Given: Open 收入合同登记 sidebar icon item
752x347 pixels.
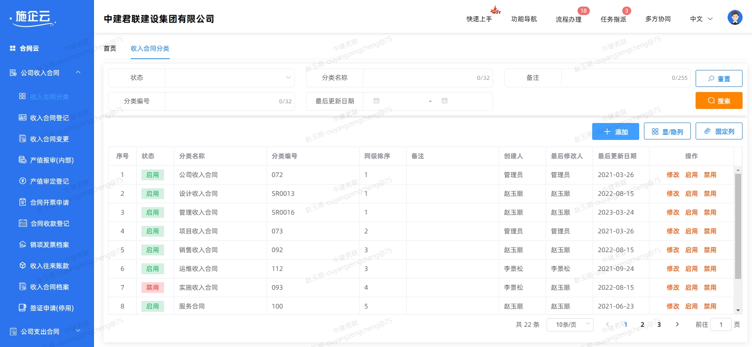Looking at the screenshot, I should pyautogui.click(x=23, y=118).
